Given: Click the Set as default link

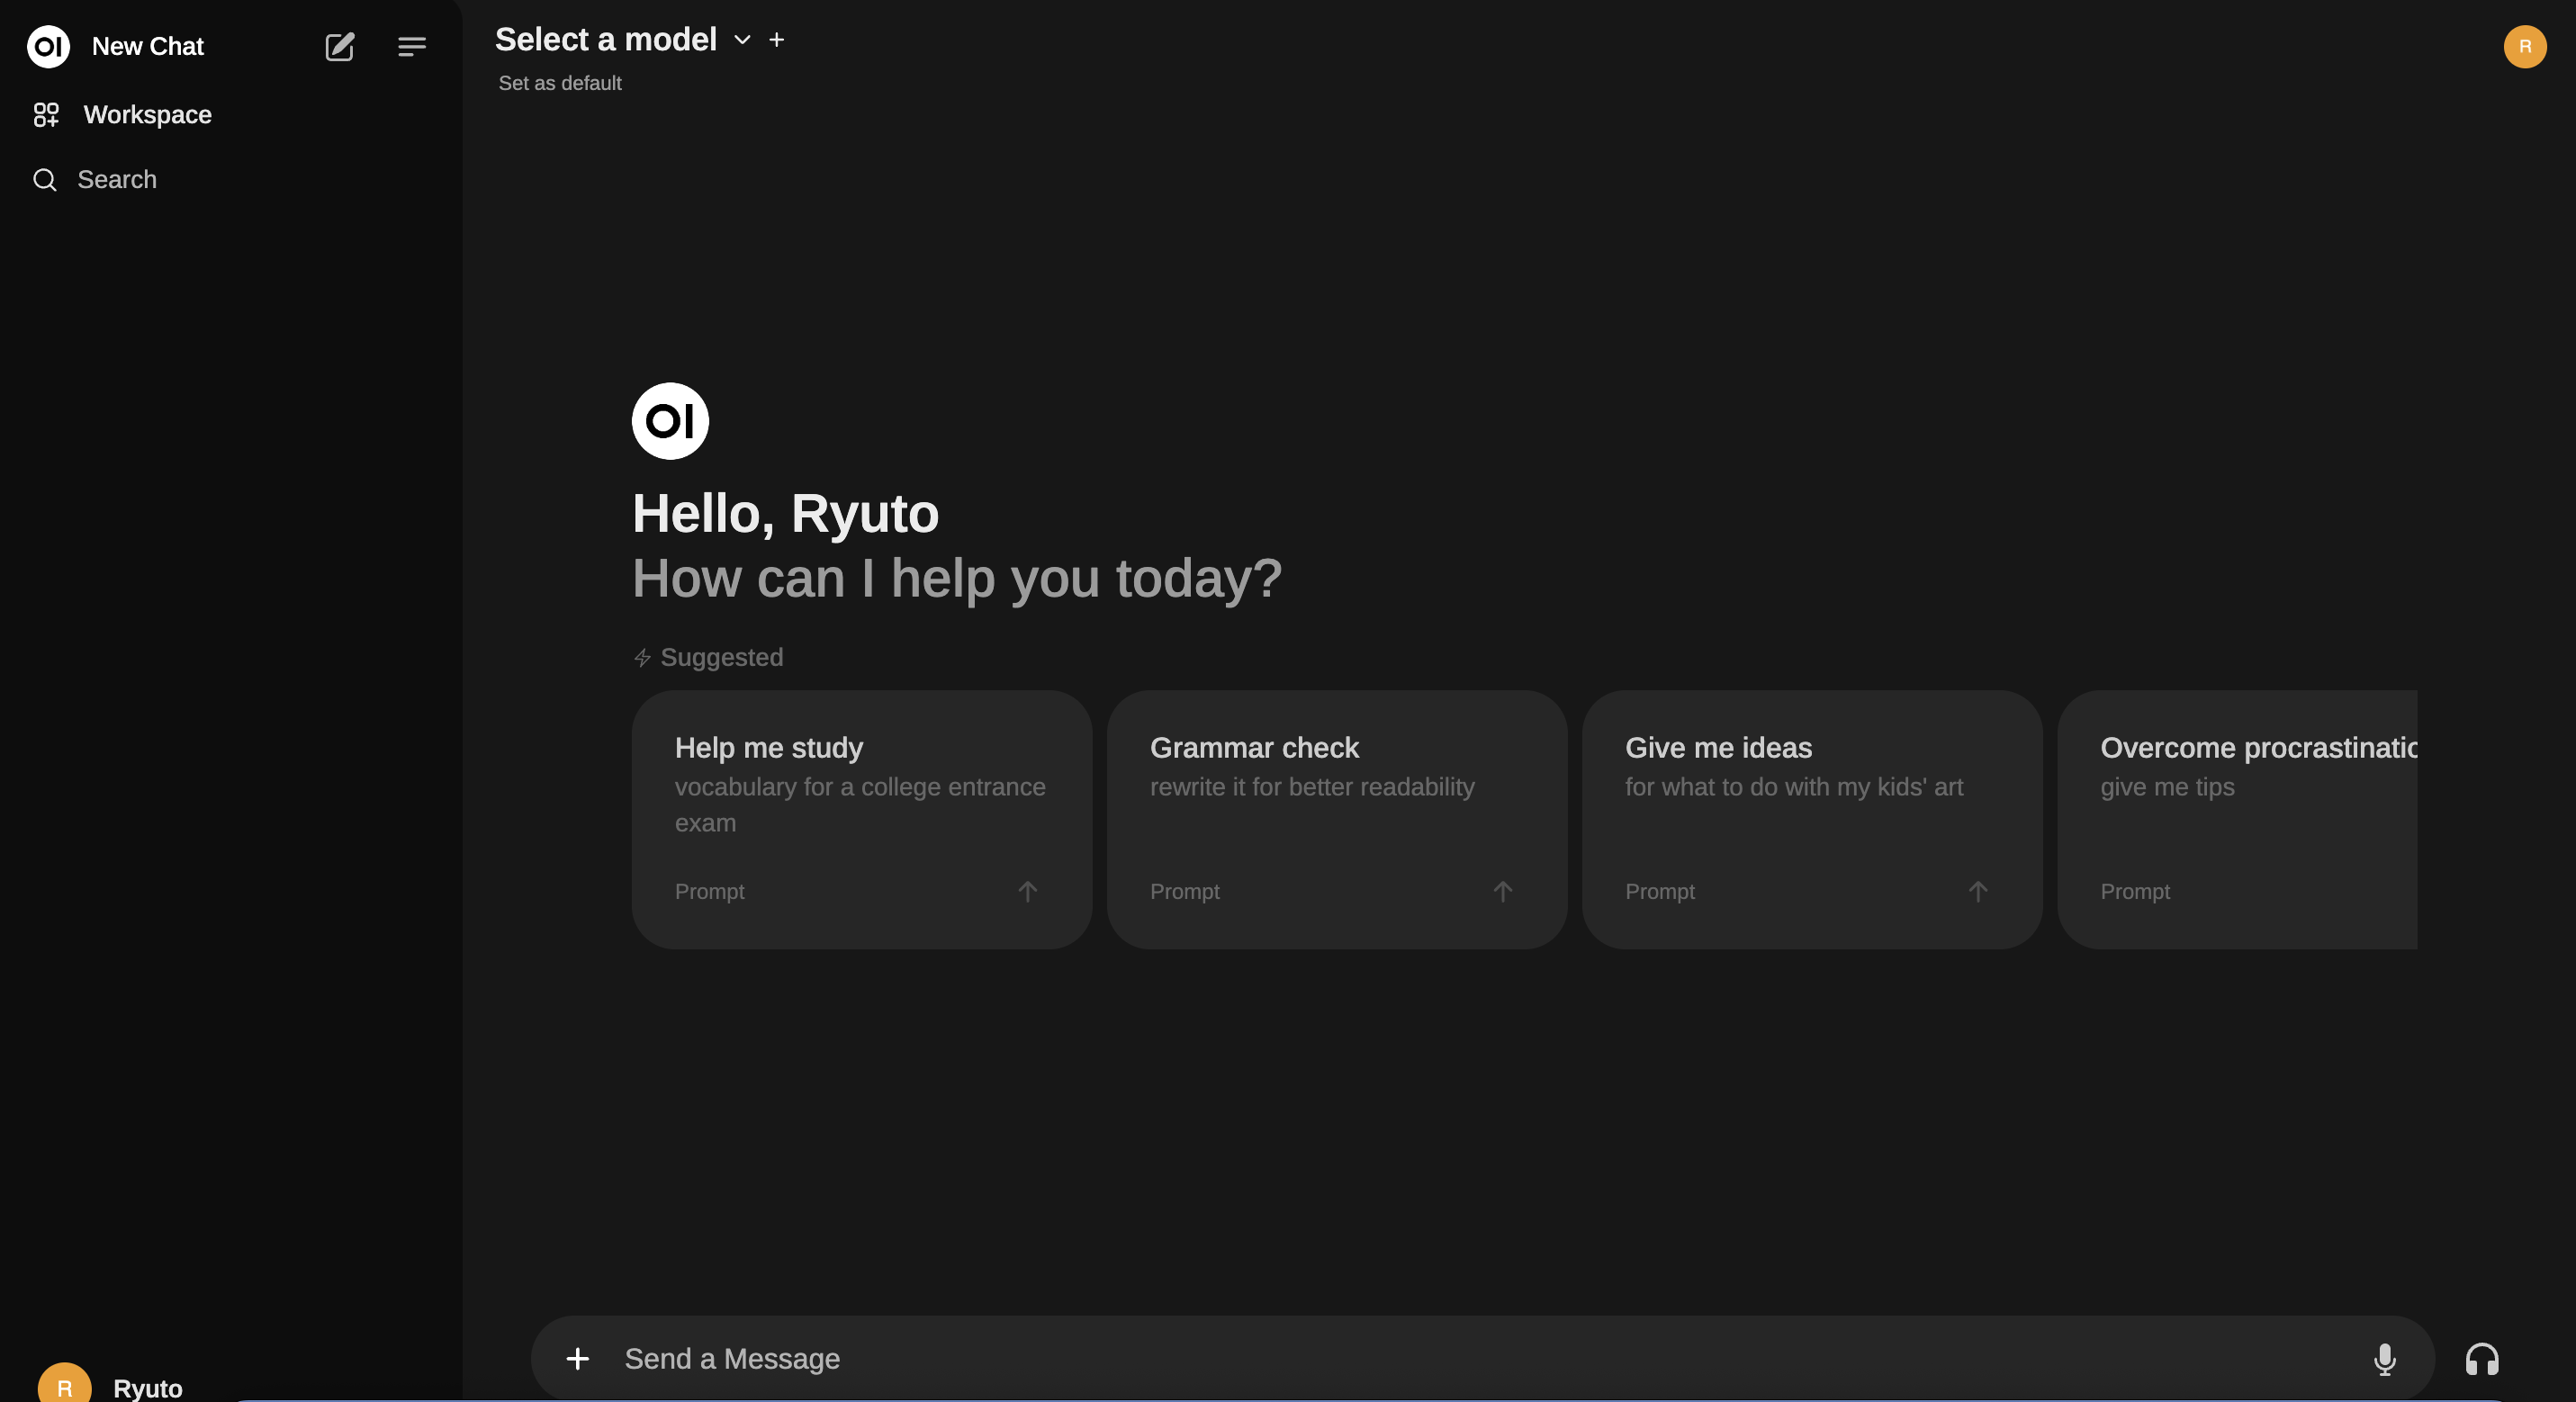Looking at the screenshot, I should (x=559, y=83).
